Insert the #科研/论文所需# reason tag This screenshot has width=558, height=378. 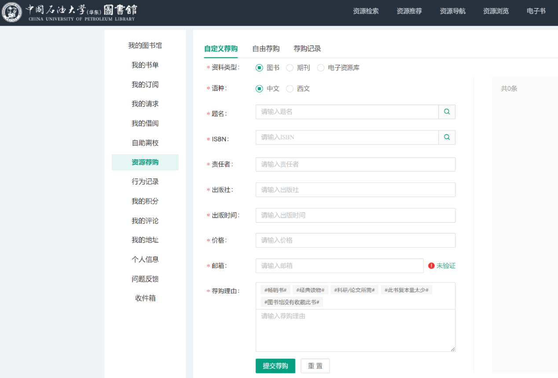click(354, 290)
